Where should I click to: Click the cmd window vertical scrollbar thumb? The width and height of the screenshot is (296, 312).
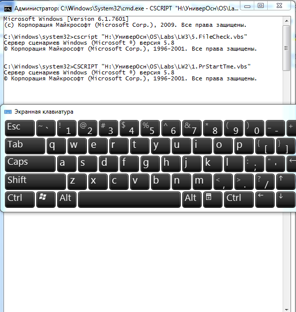pyautogui.click(x=287, y=48)
